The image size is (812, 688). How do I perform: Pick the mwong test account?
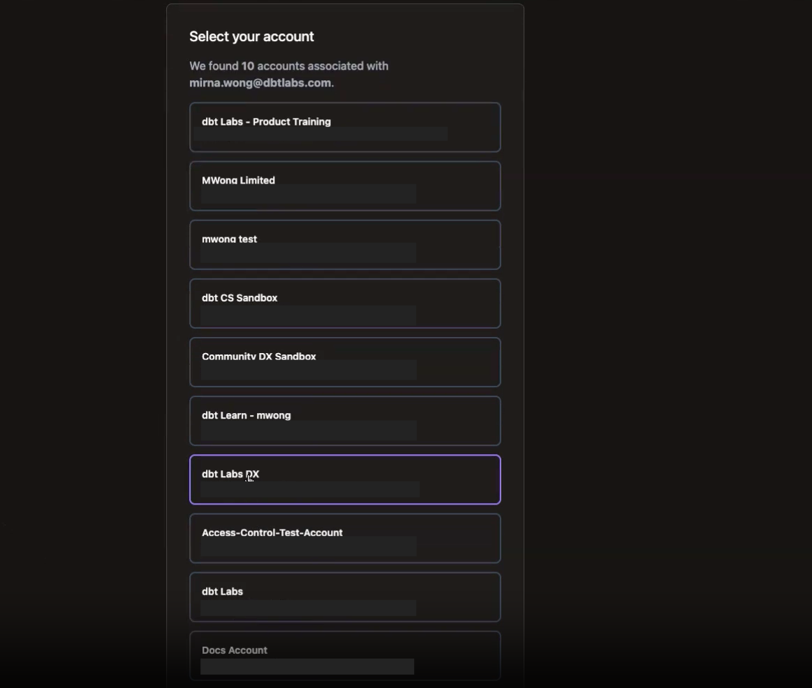345,245
